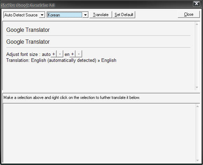203x165 pixels.
Task: Click inside the empty lower translation pane
Action: (99, 133)
